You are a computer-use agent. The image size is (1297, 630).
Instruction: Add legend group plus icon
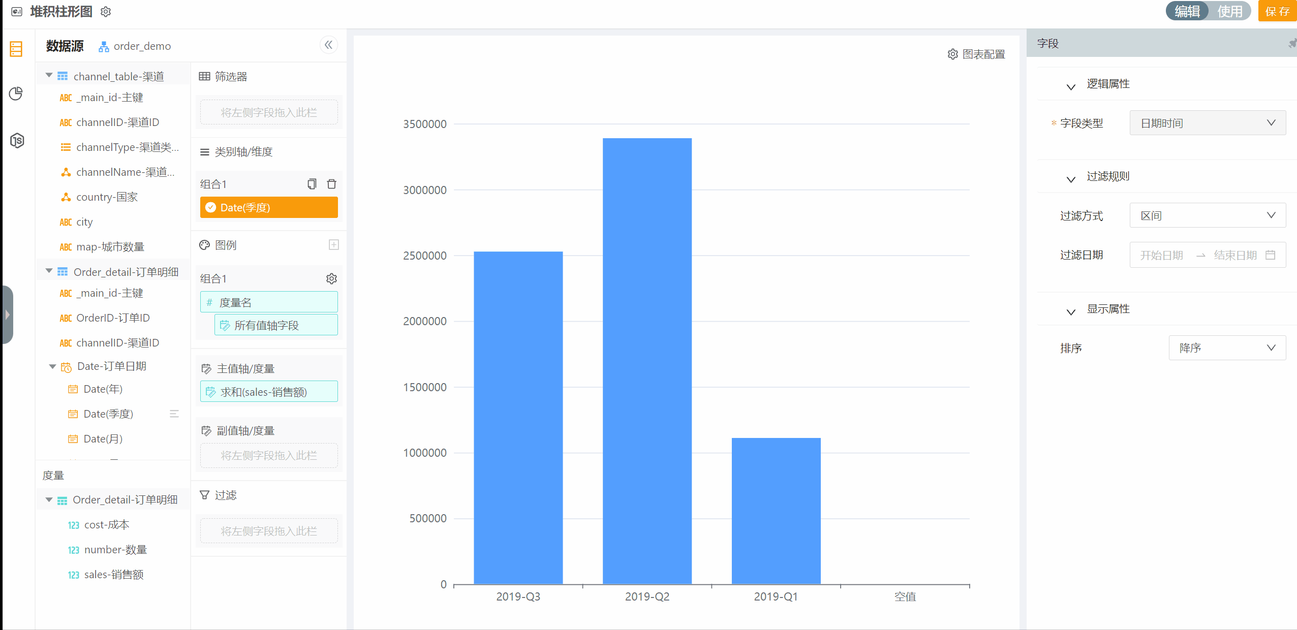334,245
